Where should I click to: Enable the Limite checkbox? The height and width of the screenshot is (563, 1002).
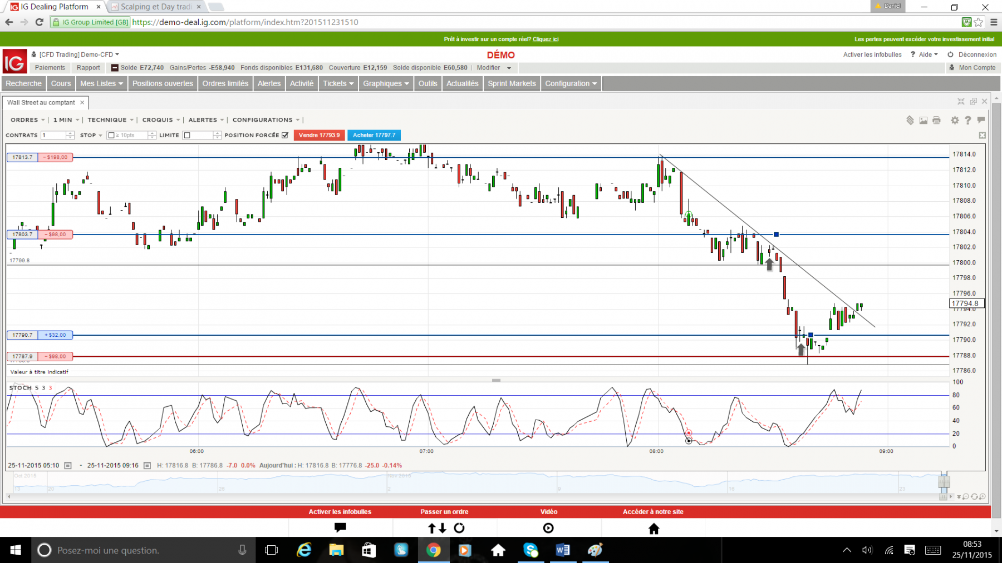(187, 135)
